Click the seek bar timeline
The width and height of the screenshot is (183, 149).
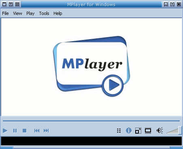(91, 121)
